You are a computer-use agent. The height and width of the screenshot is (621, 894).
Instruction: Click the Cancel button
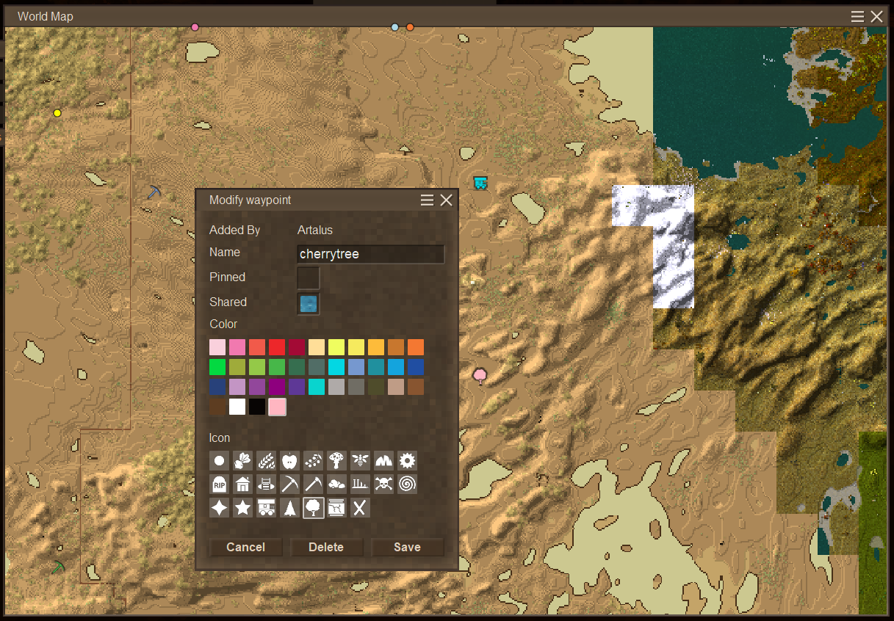point(246,547)
